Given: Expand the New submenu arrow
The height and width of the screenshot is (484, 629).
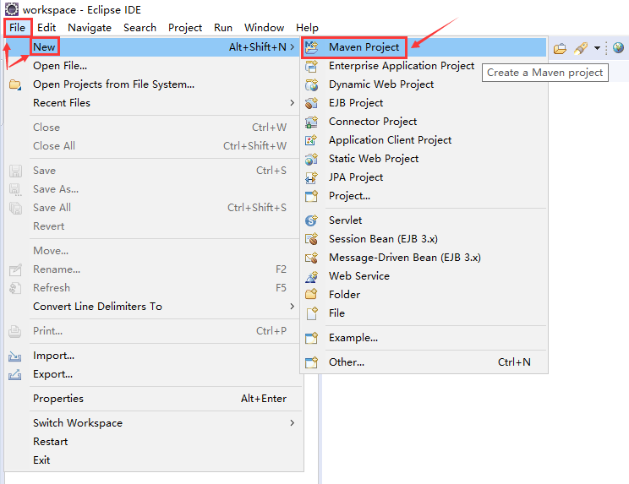Looking at the screenshot, I should pyautogui.click(x=292, y=46).
